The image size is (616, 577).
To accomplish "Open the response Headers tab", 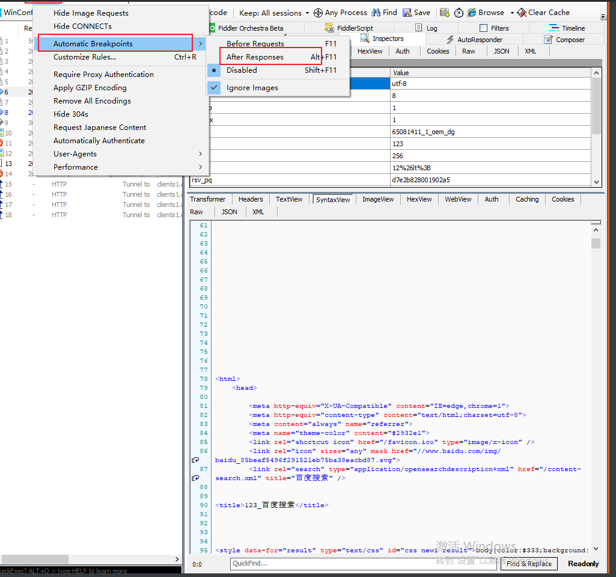I will coord(251,199).
